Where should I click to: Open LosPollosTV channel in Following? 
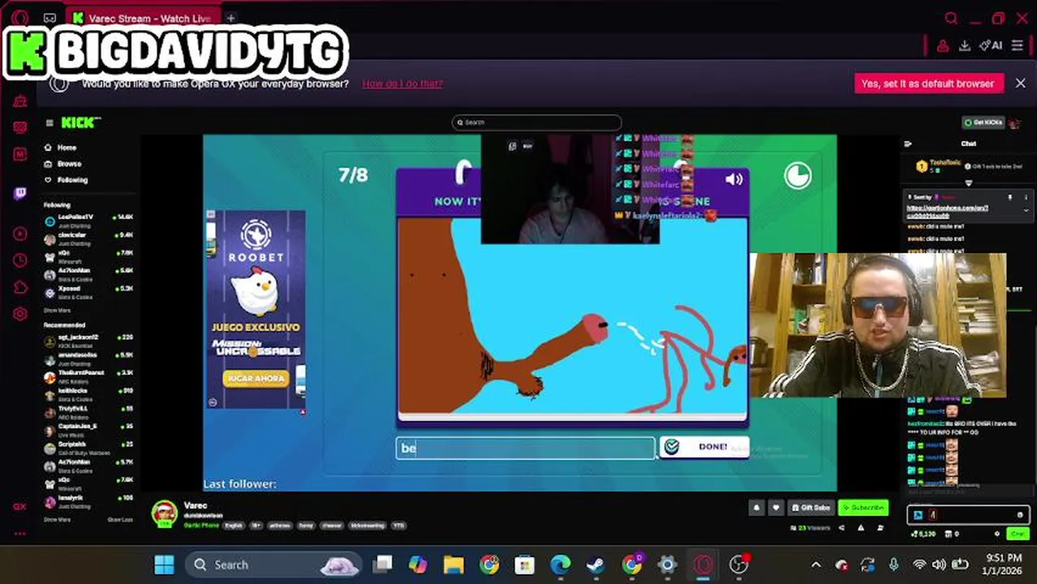[x=88, y=220]
